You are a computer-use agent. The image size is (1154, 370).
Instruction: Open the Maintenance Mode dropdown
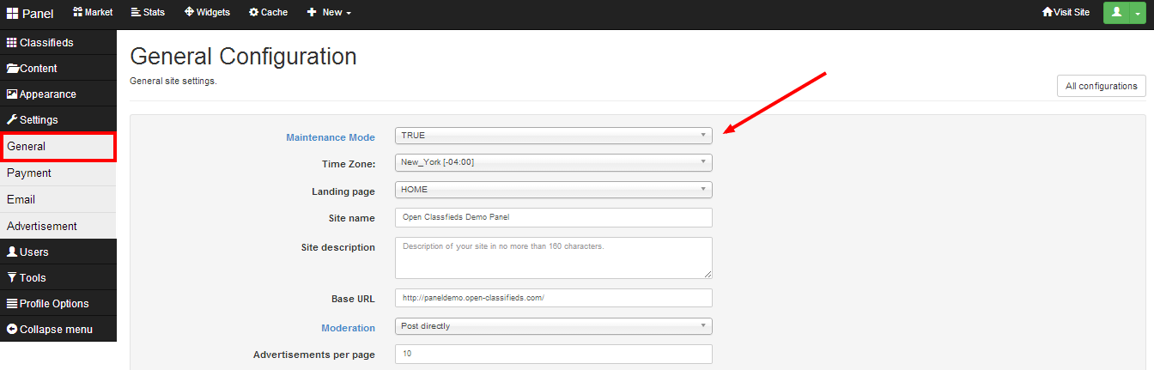[x=553, y=136]
